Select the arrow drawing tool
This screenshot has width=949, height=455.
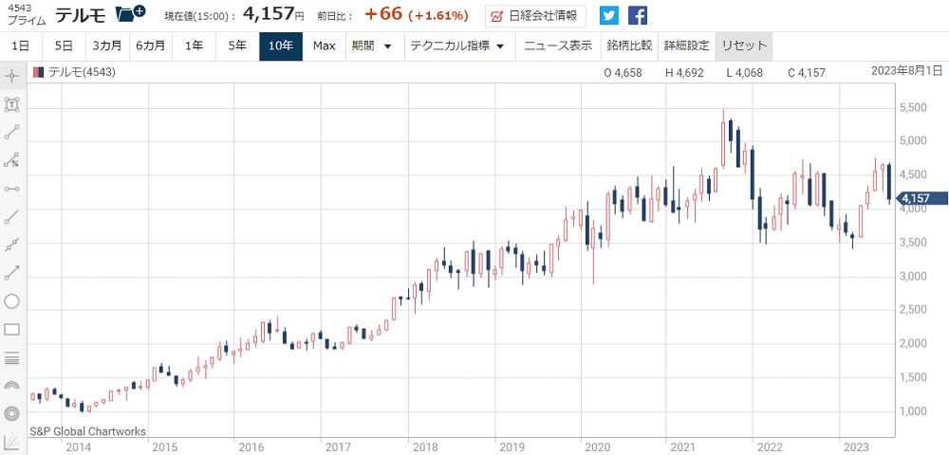coord(12,273)
